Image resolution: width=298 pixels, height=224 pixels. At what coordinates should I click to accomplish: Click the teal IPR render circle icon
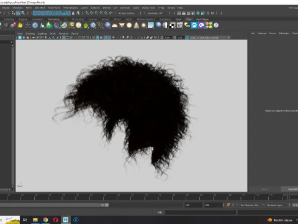[x=198, y=13]
